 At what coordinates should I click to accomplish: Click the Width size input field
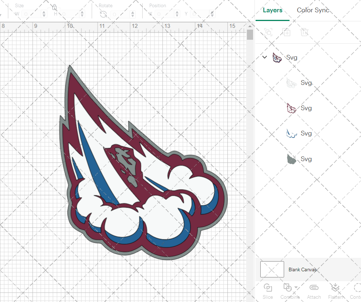tap(31, 14)
